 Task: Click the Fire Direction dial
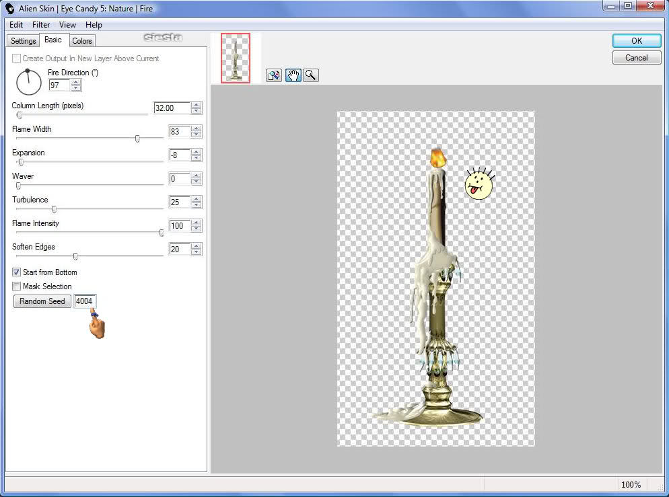point(28,82)
